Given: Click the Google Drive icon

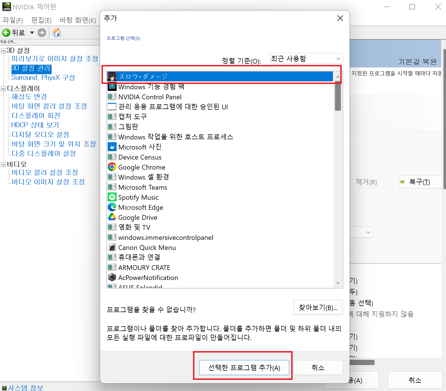Looking at the screenshot, I should (112, 217).
